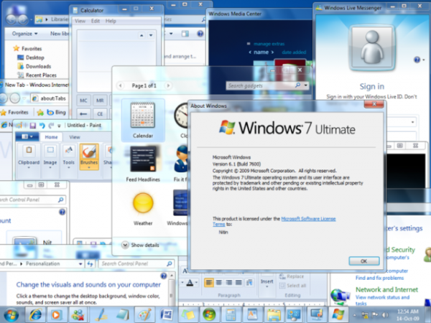Open the Calculator Help menu
Screen dimensions: 431x323
tap(111, 21)
